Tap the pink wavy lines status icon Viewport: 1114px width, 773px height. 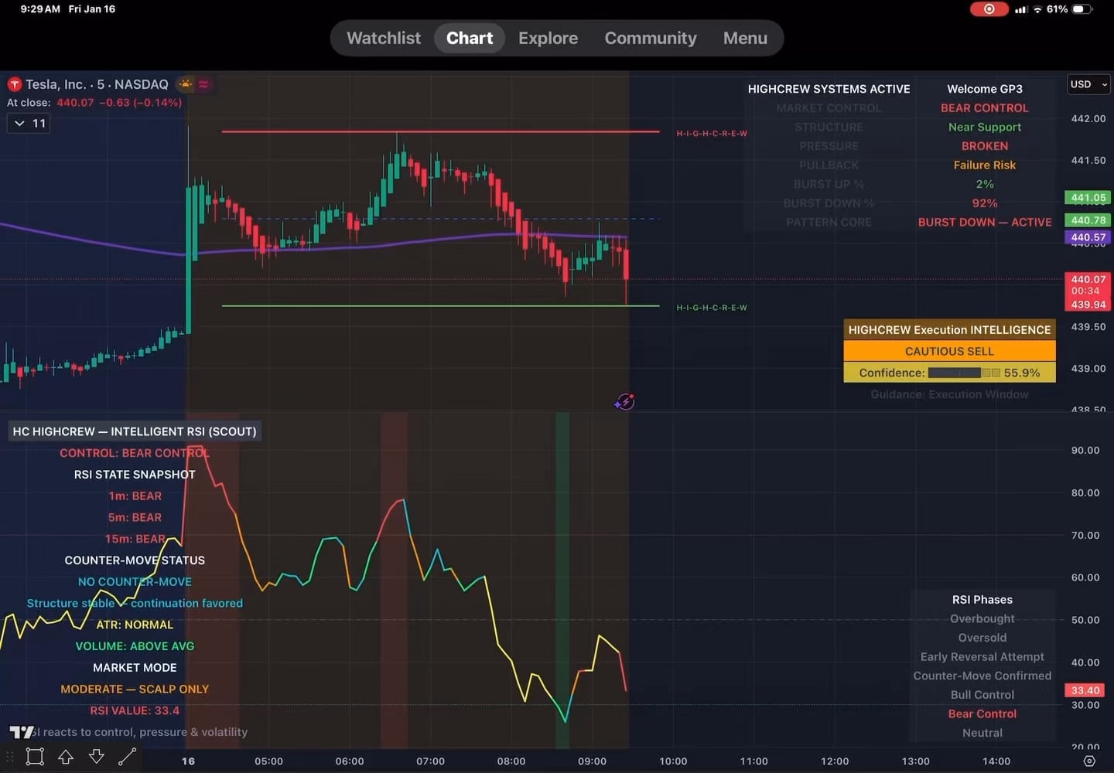click(204, 84)
